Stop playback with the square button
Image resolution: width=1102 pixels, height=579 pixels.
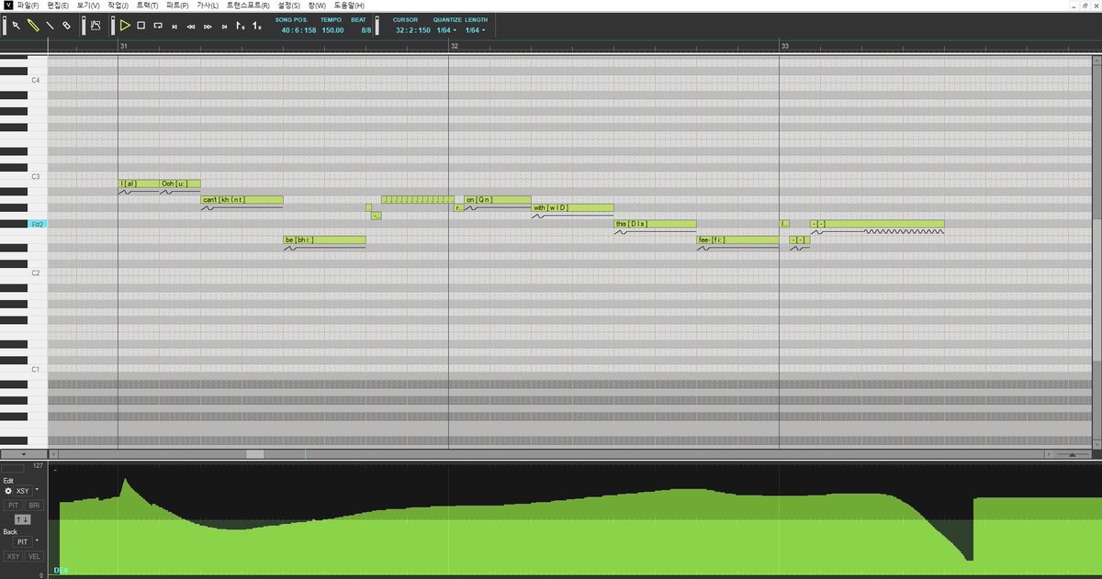141,26
